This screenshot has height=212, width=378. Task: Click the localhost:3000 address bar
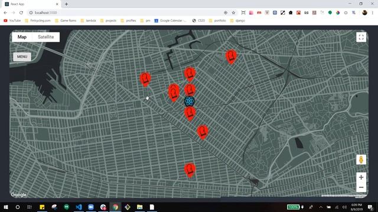128,13
